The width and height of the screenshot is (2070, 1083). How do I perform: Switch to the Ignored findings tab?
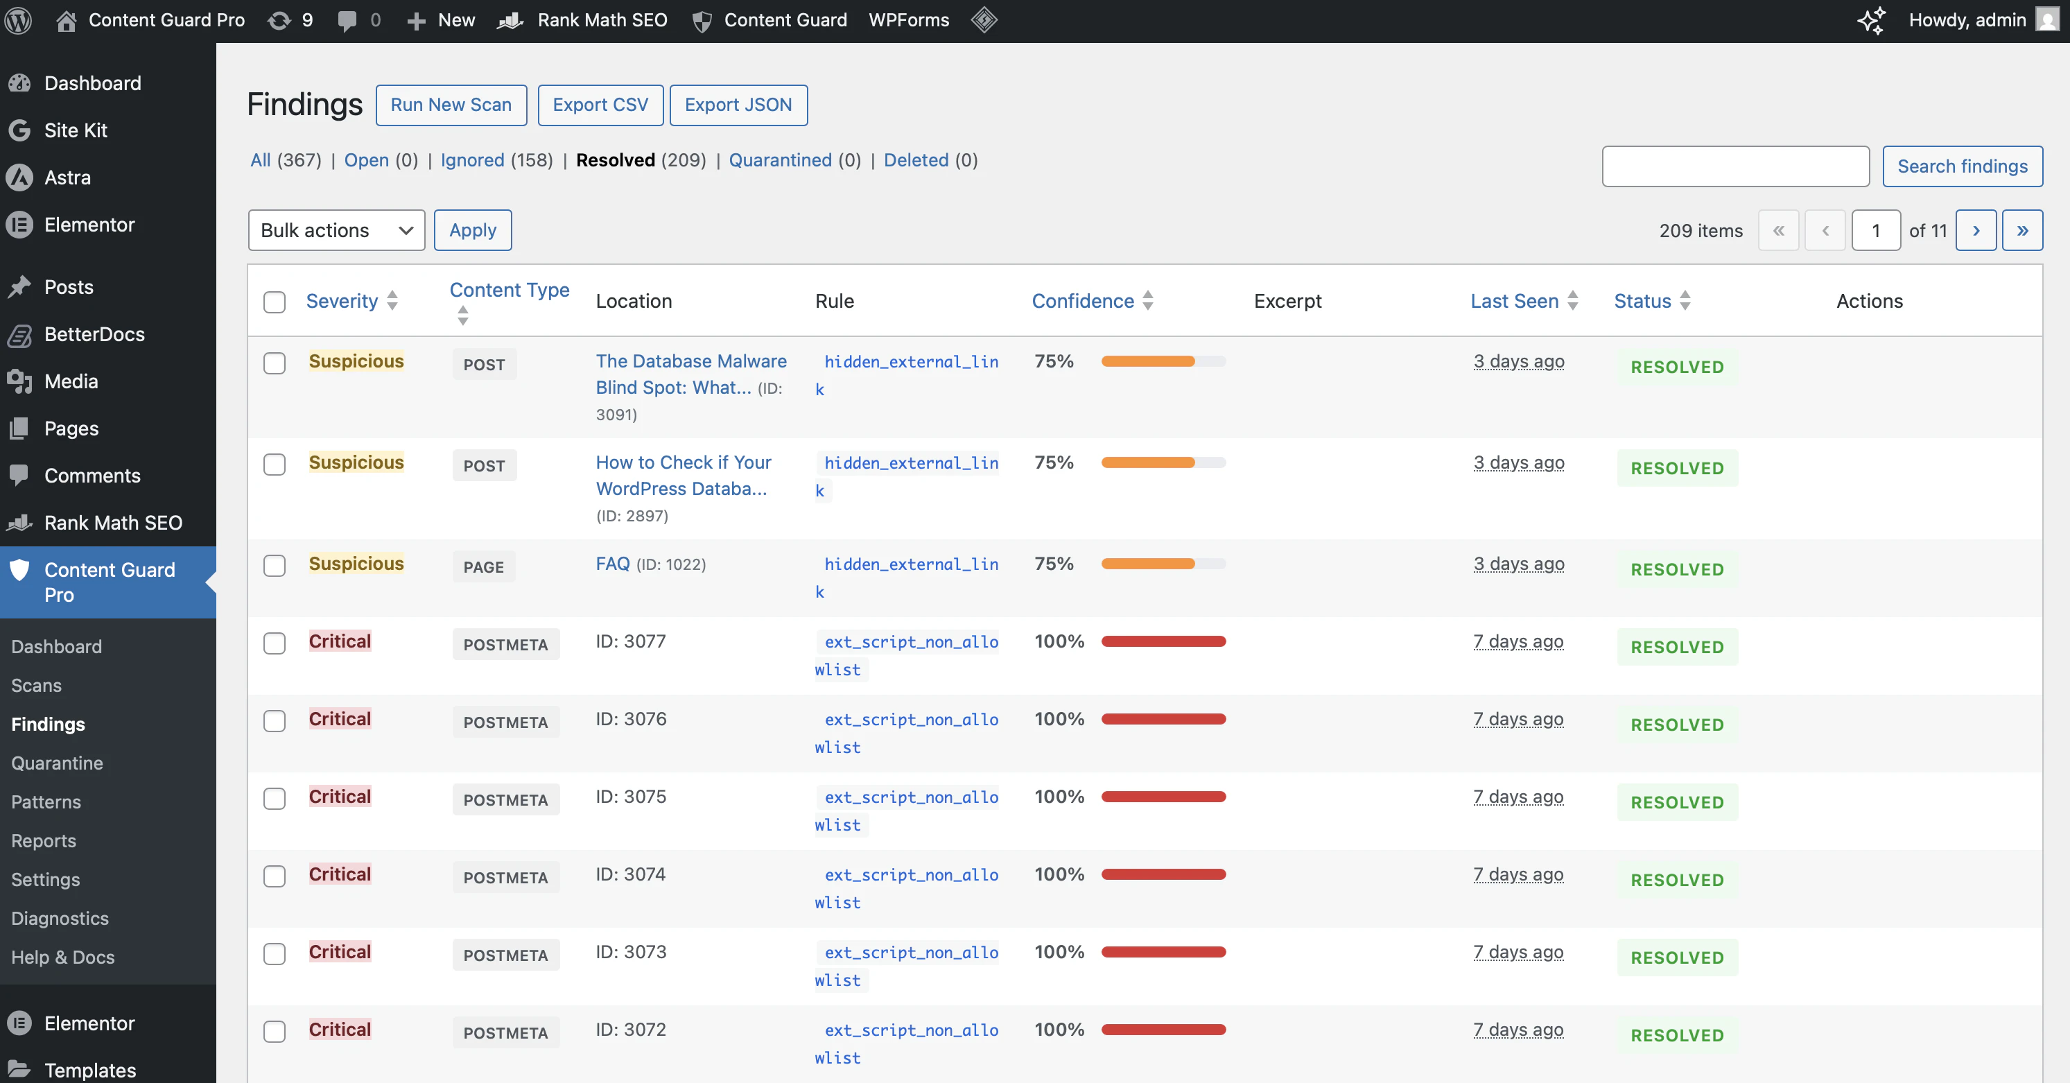click(473, 160)
